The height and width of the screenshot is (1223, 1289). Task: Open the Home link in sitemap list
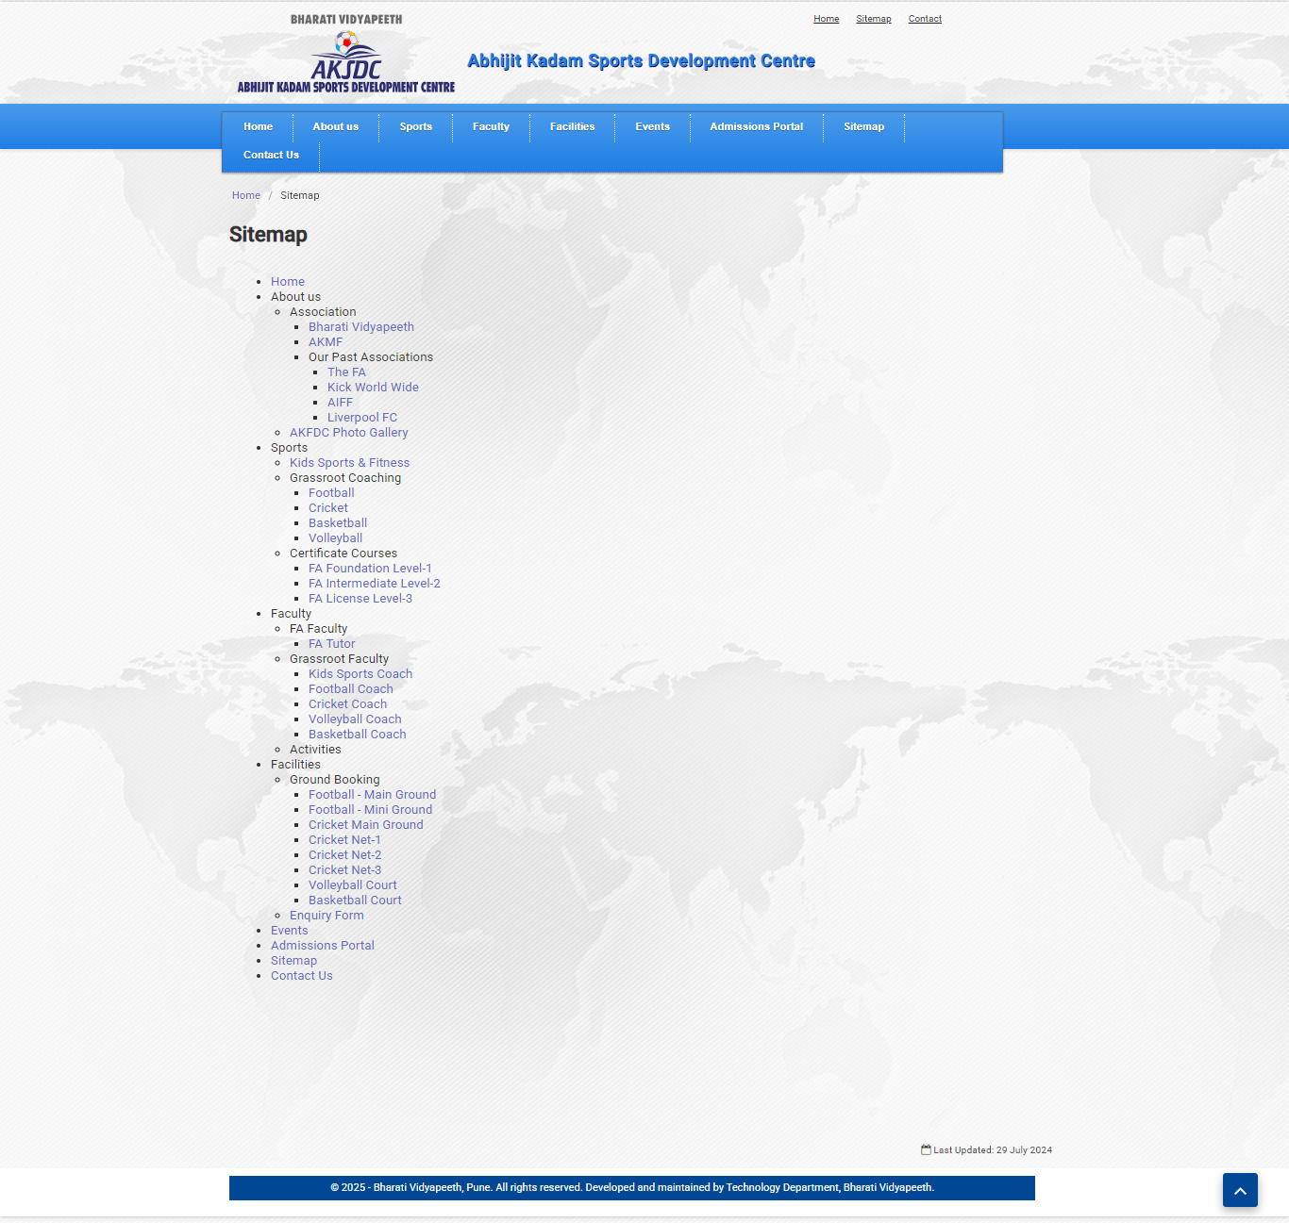pos(288,282)
